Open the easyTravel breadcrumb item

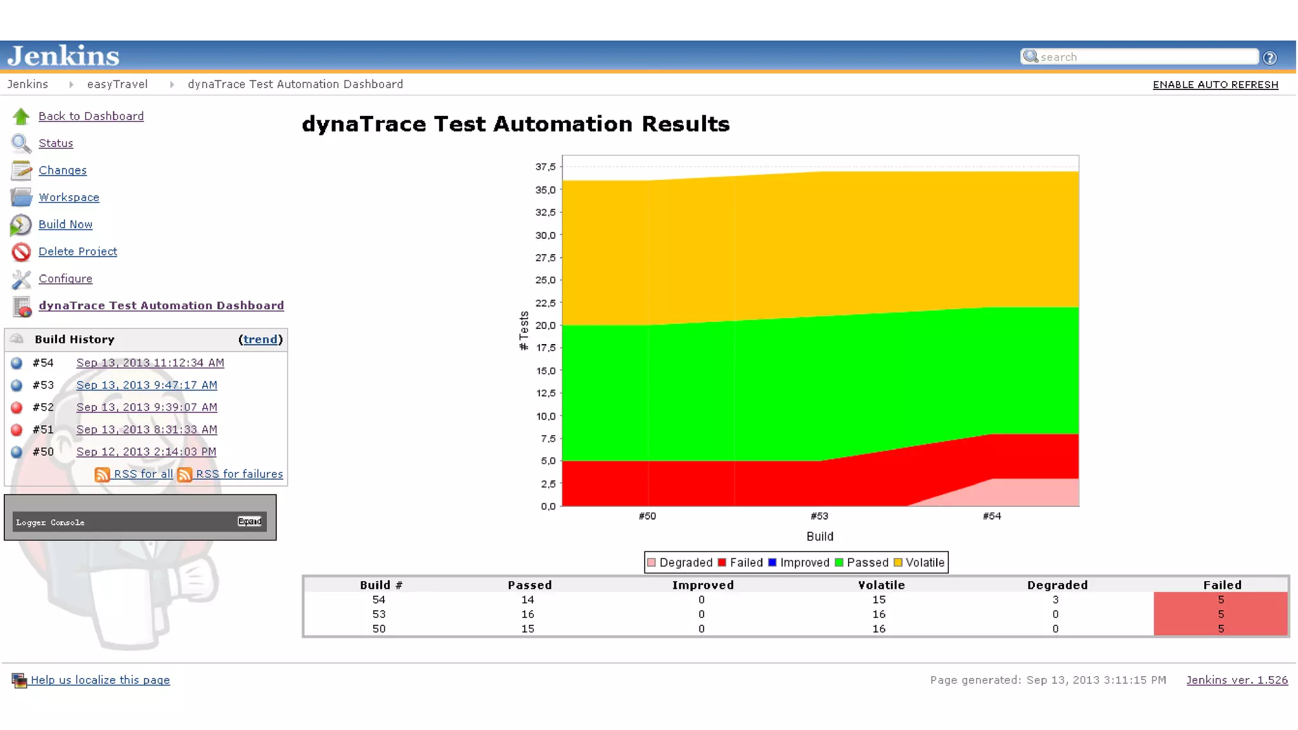117,84
